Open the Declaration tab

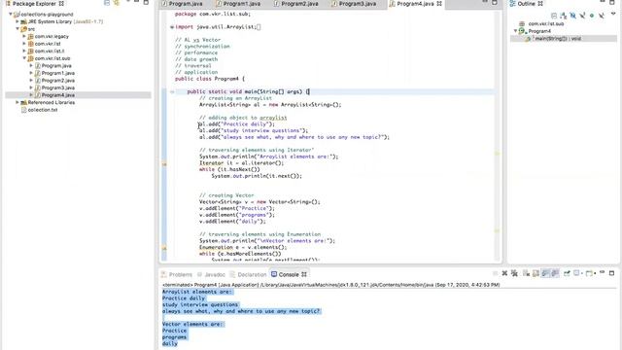click(x=248, y=274)
